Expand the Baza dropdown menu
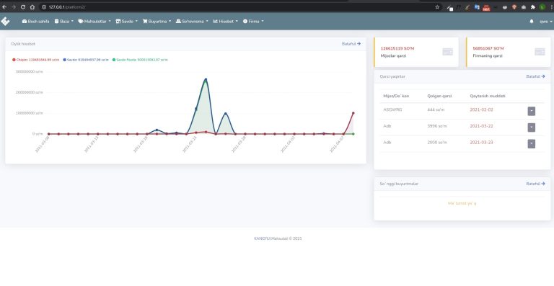Viewport: 554px width, 286px height. pyautogui.click(x=64, y=22)
